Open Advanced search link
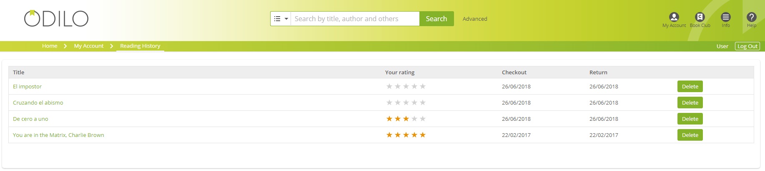Viewport: 765px width, 171px height. (475, 19)
